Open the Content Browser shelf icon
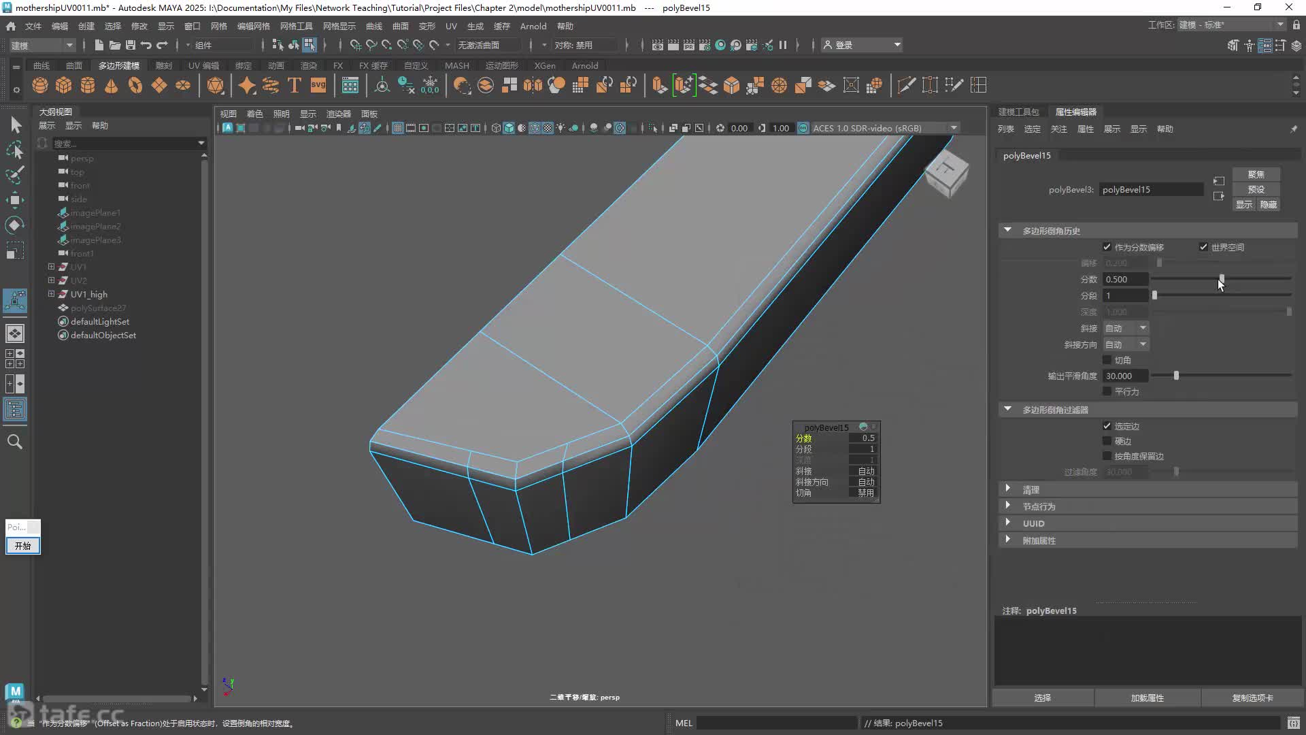 350,85
